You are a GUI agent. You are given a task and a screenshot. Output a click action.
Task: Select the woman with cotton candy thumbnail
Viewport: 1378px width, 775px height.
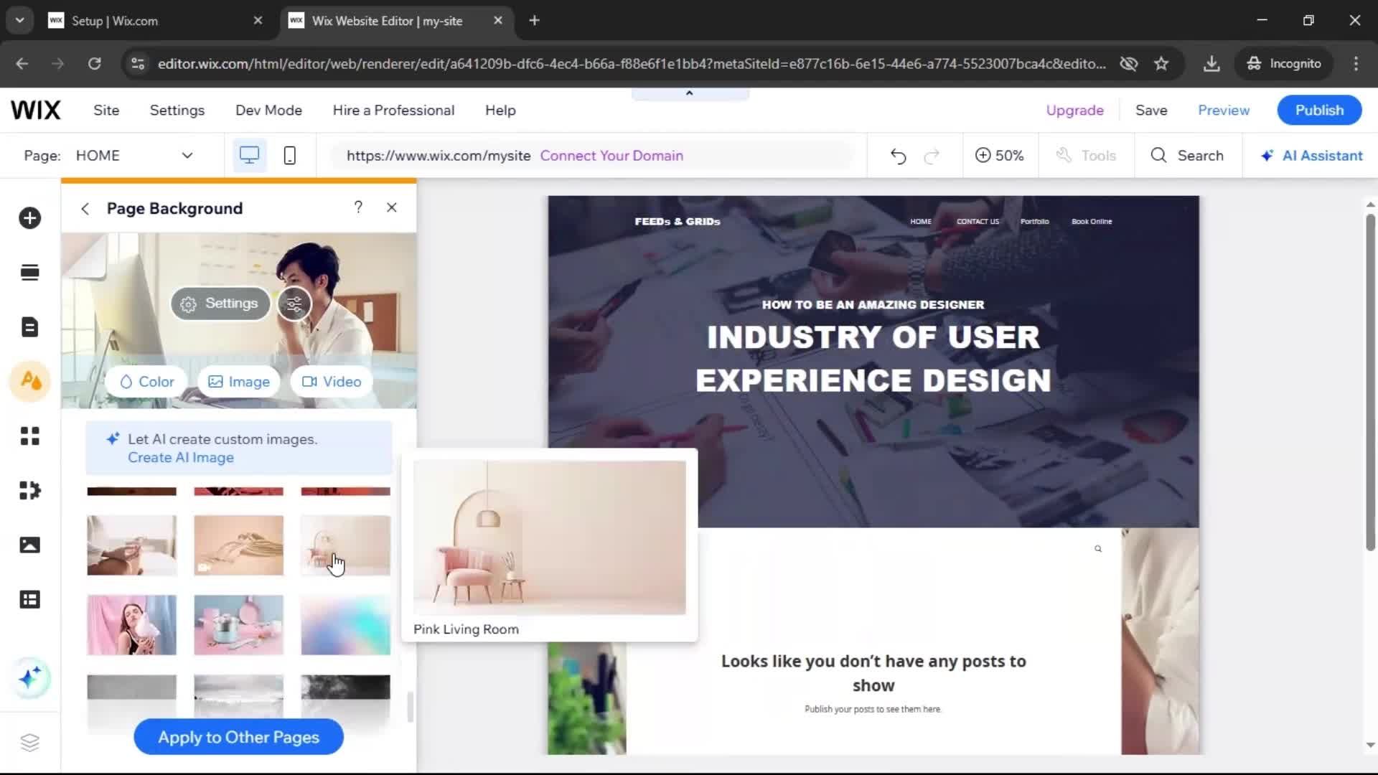point(131,625)
